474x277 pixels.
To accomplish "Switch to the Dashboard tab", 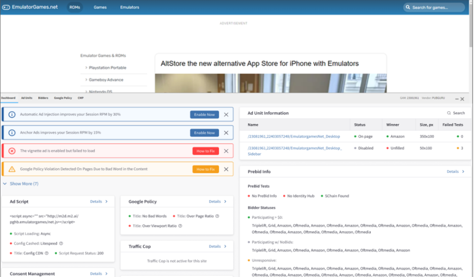I will 8,98.
